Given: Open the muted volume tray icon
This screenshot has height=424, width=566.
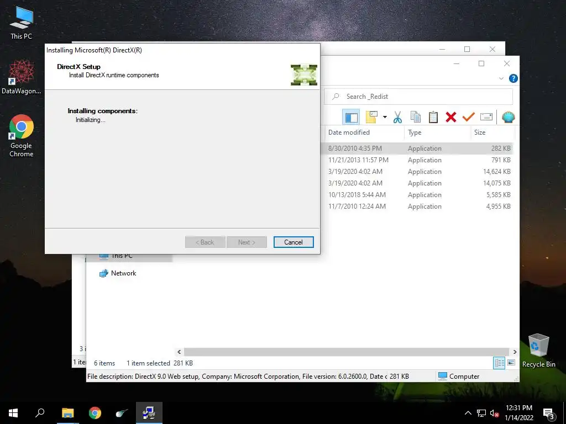Looking at the screenshot, I should coord(494,413).
